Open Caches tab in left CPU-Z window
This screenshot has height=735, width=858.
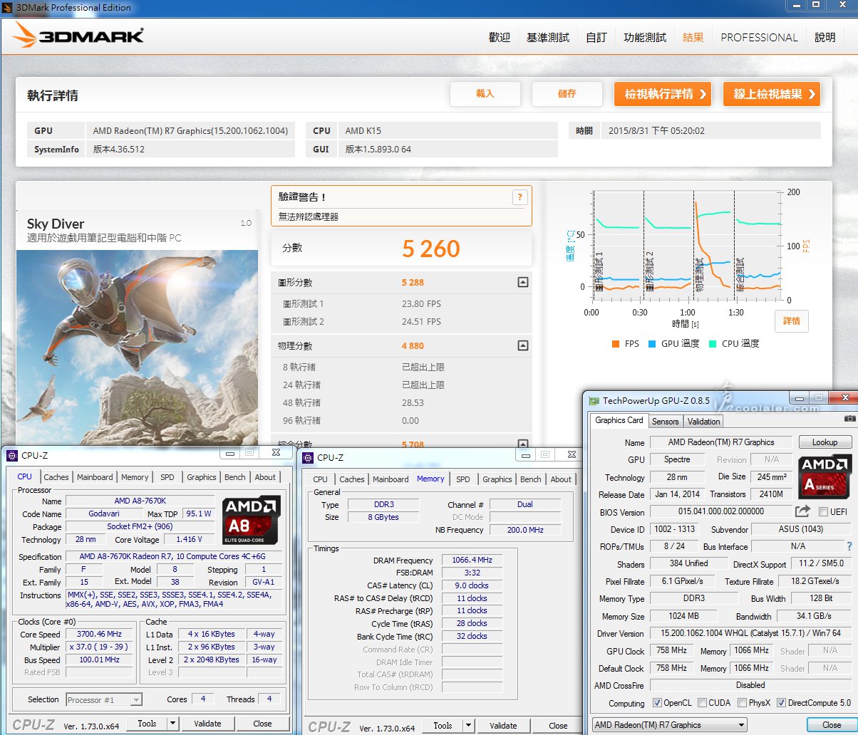pos(56,477)
